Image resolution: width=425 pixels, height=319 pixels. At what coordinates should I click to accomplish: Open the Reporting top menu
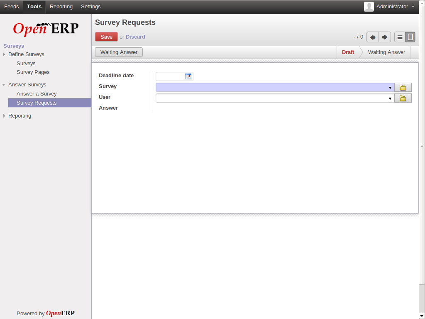point(61,7)
